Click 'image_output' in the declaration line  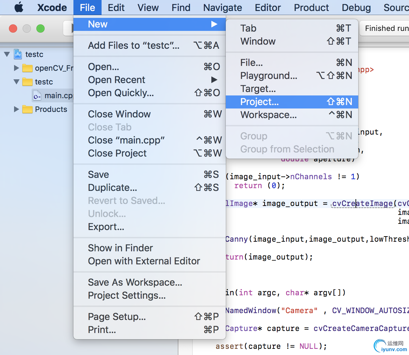click(x=290, y=203)
